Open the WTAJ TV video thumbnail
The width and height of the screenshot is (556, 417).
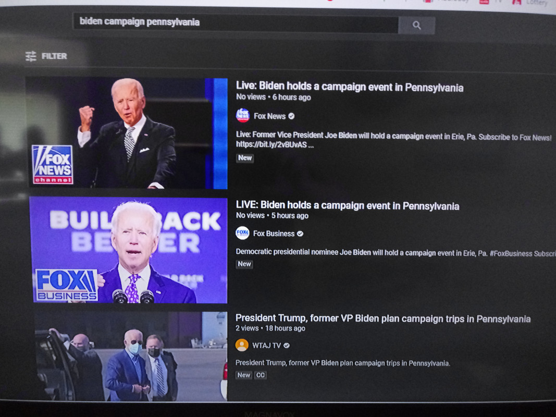(131, 357)
